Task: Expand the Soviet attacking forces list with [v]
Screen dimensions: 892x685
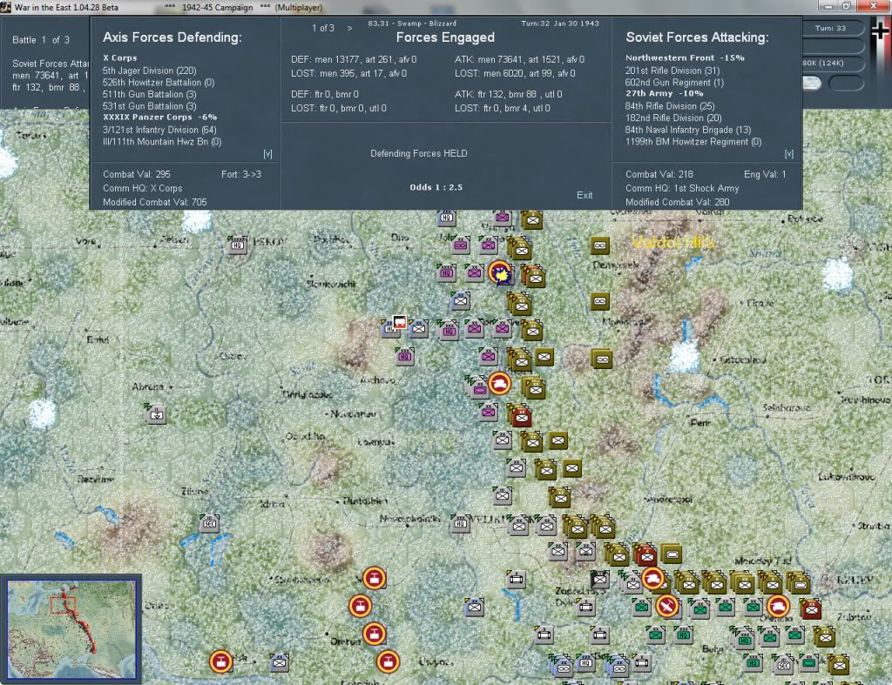Action: coord(788,154)
